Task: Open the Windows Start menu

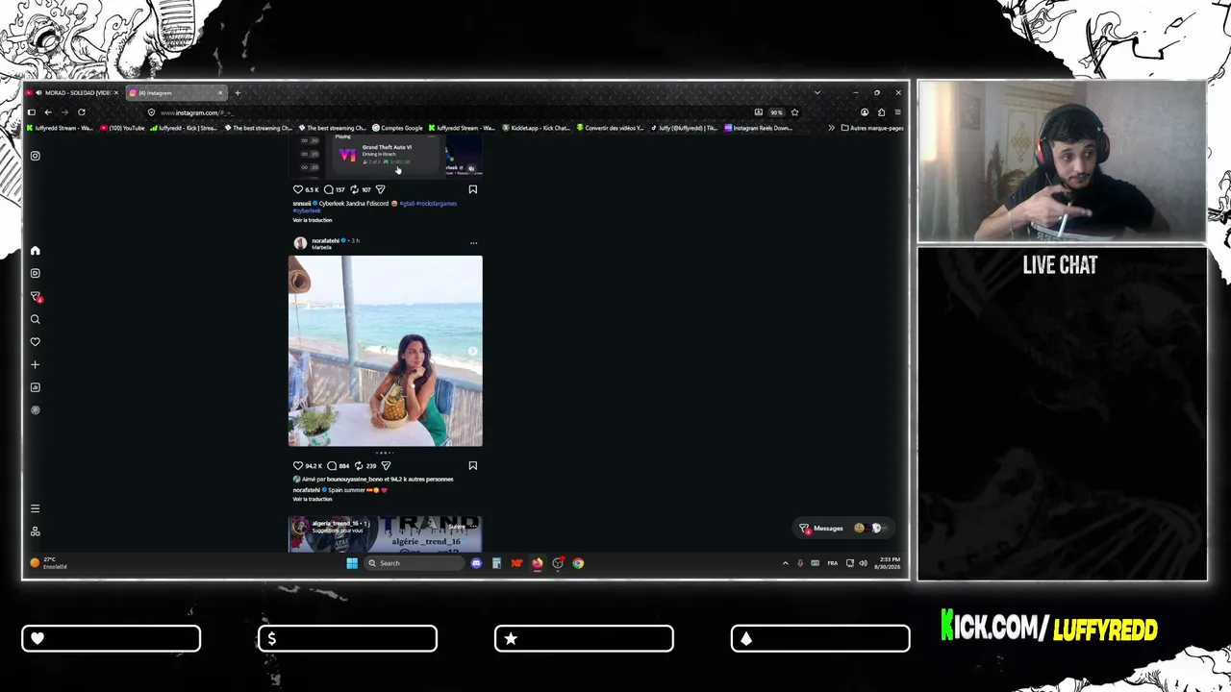Action: pos(352,563)
